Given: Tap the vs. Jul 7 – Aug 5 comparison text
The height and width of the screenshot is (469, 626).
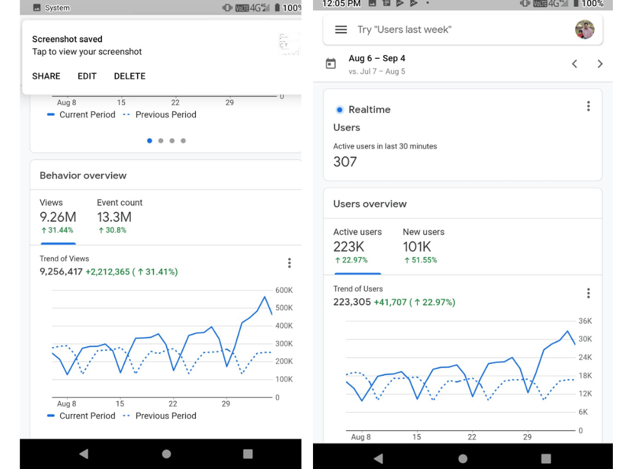Looking at the screenshot, I should point(377,71).
